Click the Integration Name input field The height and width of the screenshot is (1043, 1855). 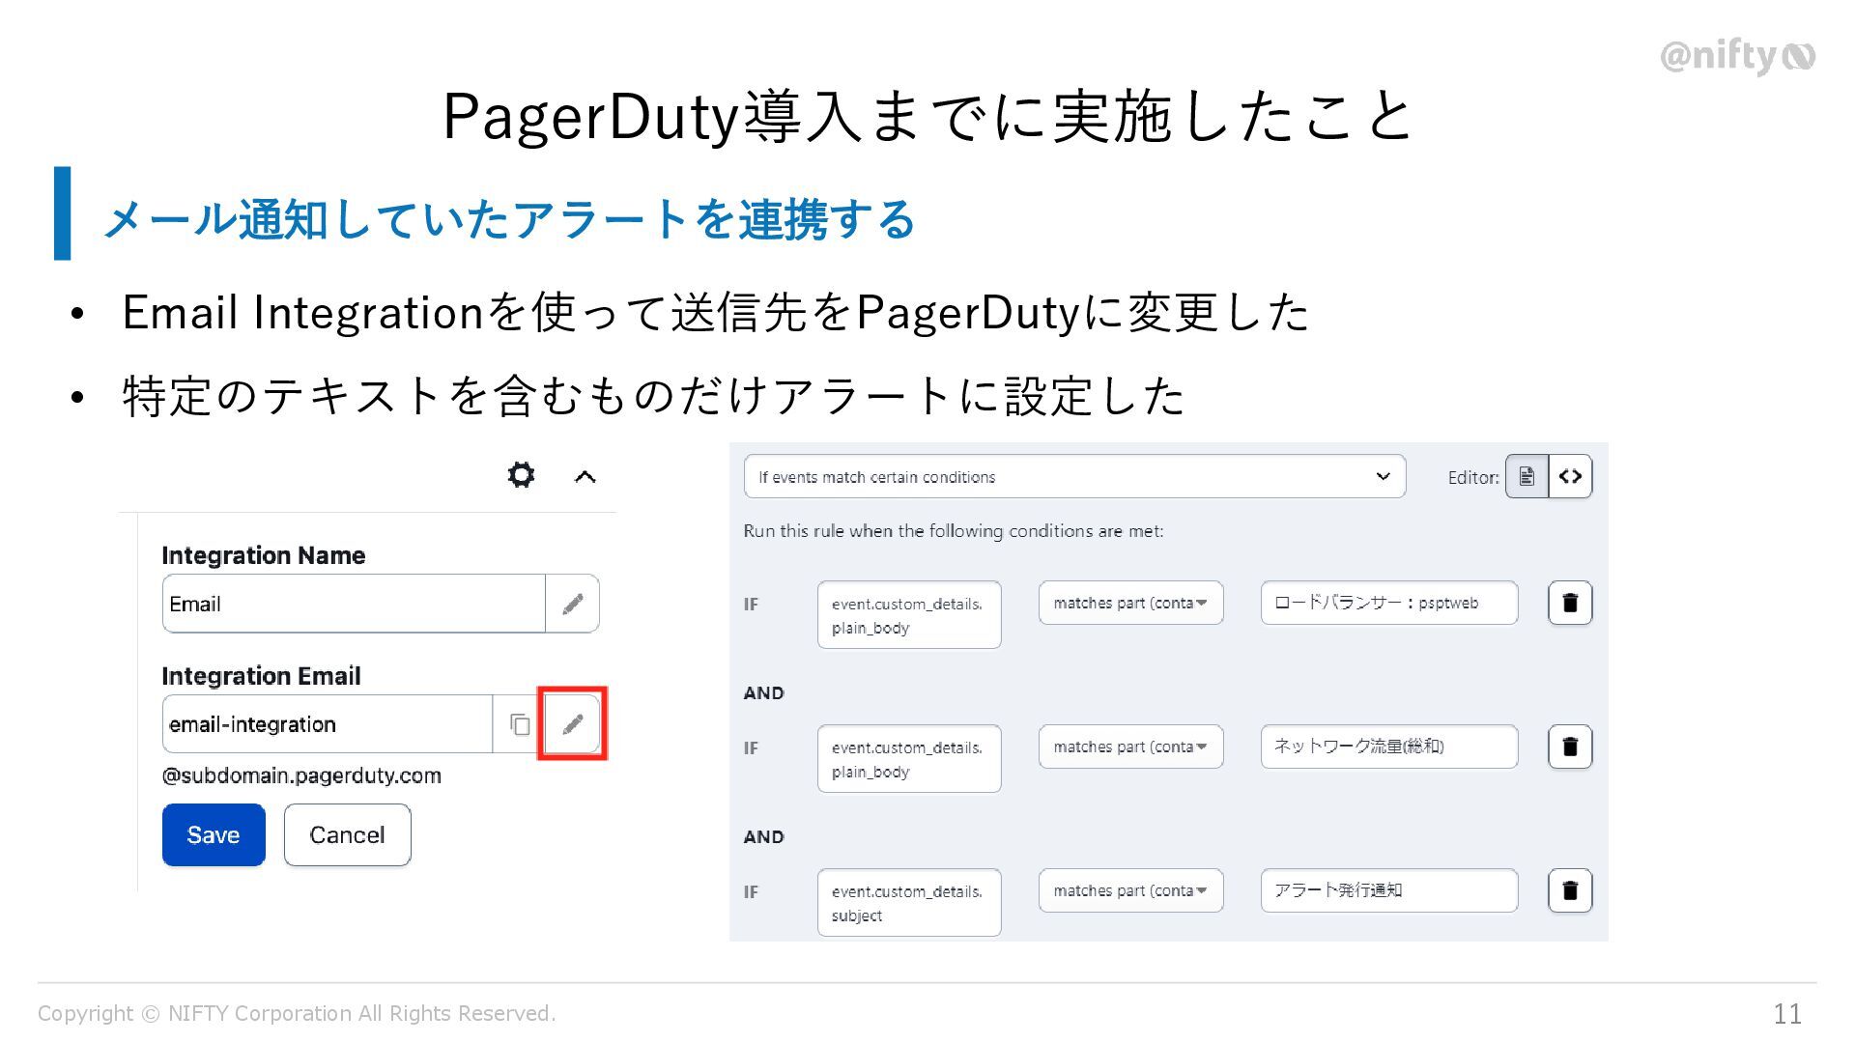coord(353,604)
